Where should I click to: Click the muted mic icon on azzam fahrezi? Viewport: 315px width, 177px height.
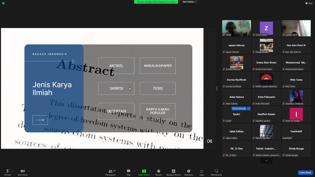point(224,52)
